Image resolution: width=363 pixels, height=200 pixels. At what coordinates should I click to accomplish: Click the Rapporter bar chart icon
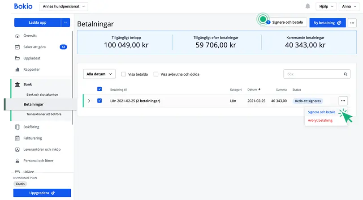(x=17, y=69)
